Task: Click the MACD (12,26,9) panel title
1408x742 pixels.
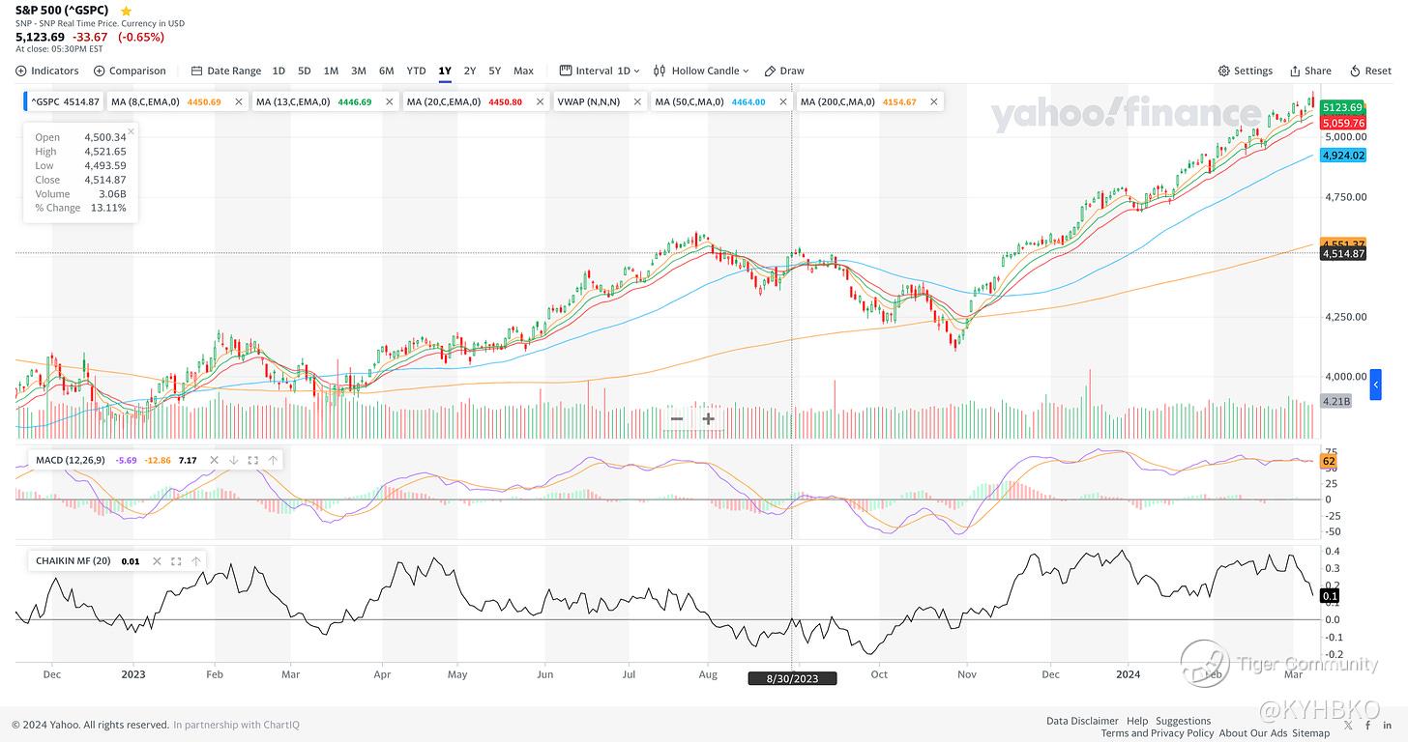Action: coord(73,460)
